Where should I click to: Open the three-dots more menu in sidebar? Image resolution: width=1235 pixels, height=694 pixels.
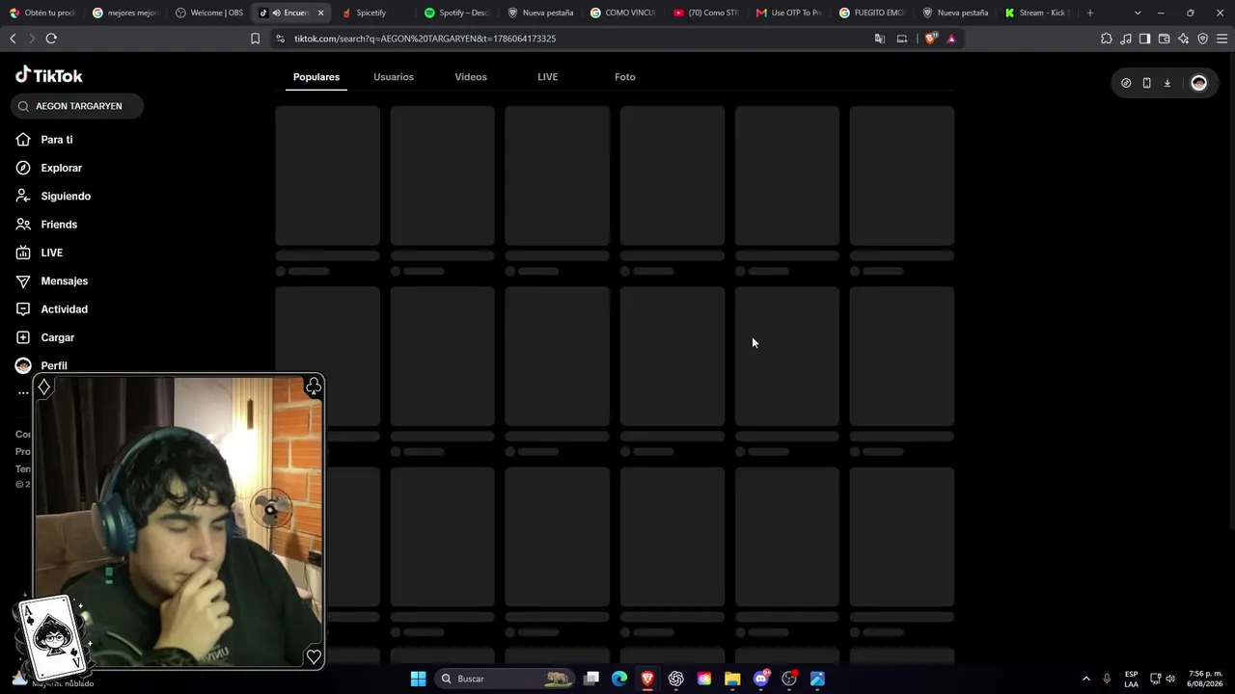[x=23, y=393]
